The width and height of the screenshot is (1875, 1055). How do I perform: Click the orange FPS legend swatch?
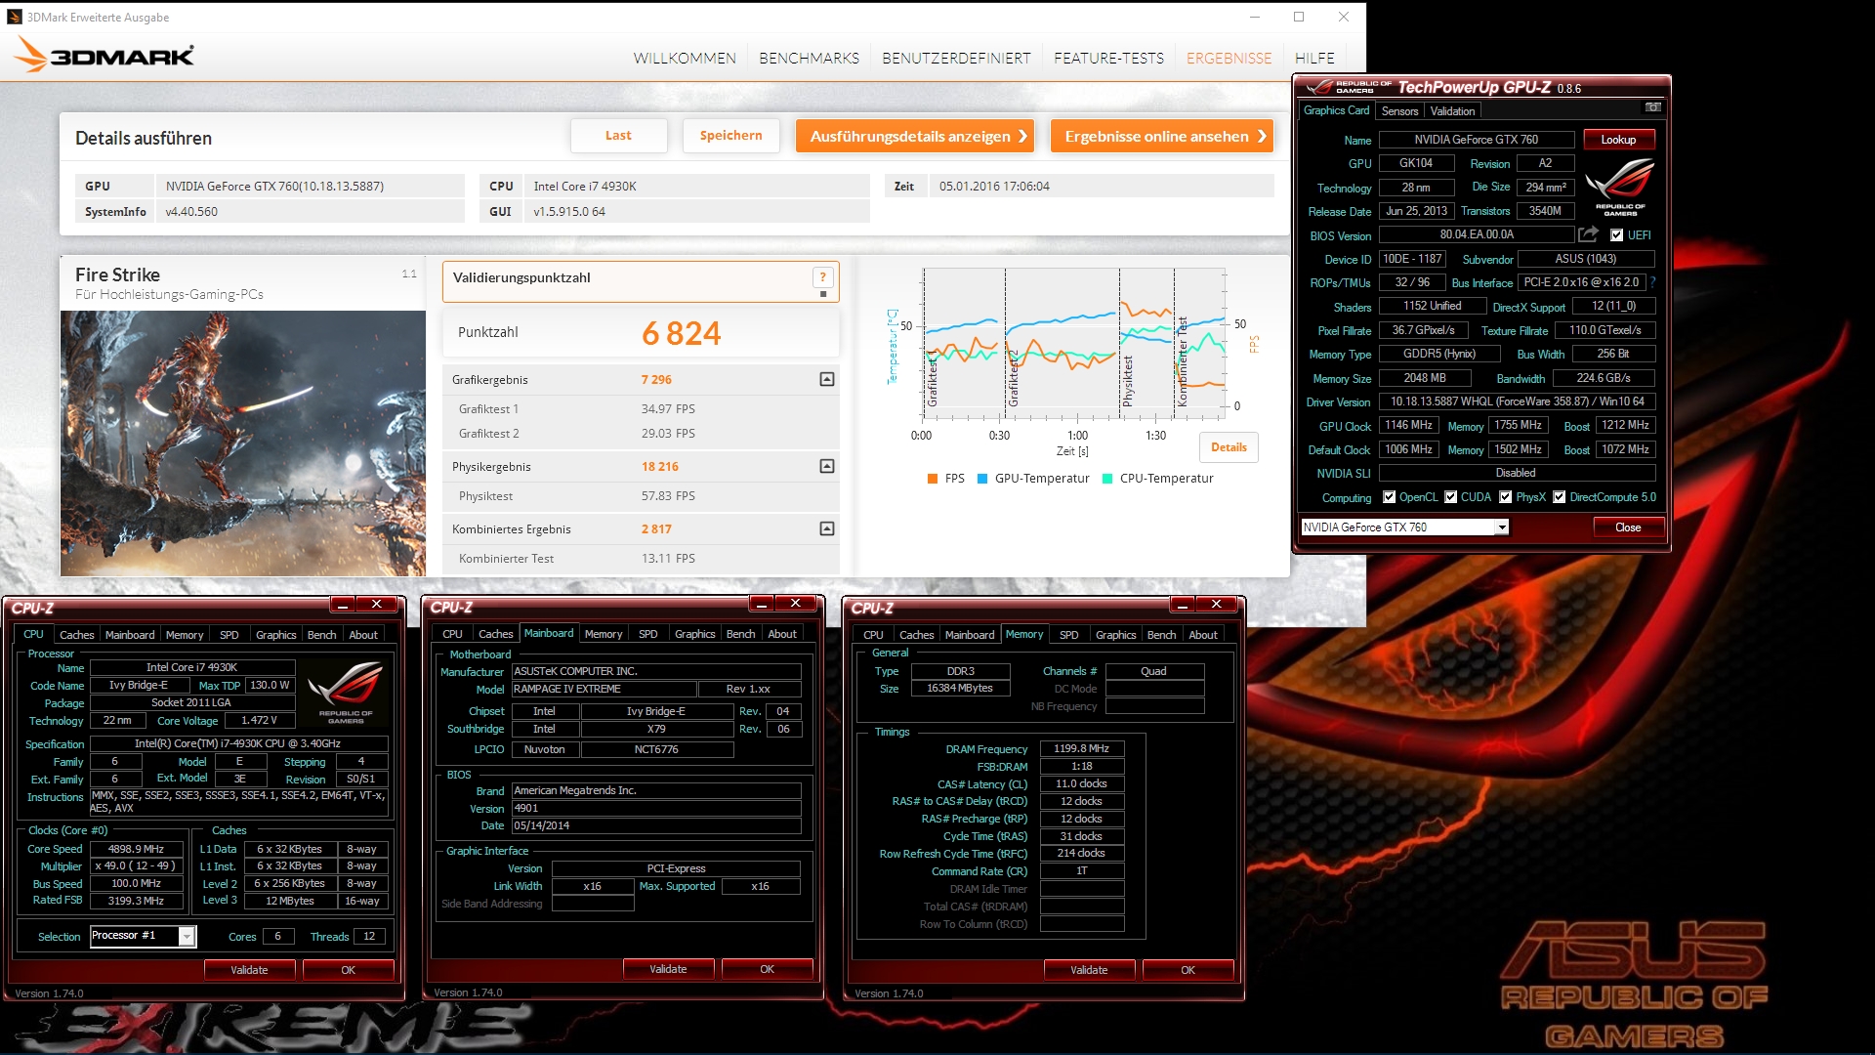click(x=933, y=479)
